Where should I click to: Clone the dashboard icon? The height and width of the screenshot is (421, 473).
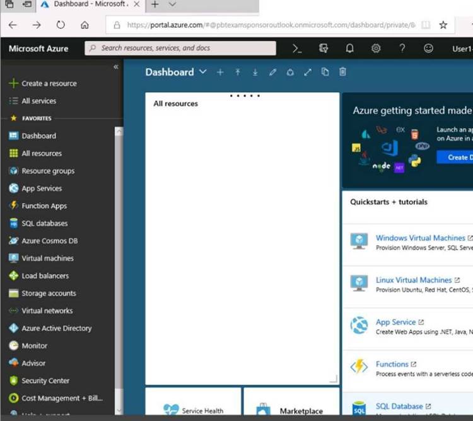point(325,72)
